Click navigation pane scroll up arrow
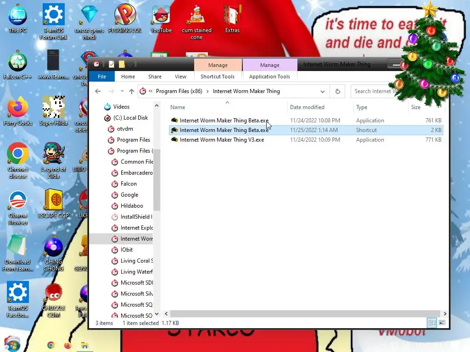 [157, 106]
